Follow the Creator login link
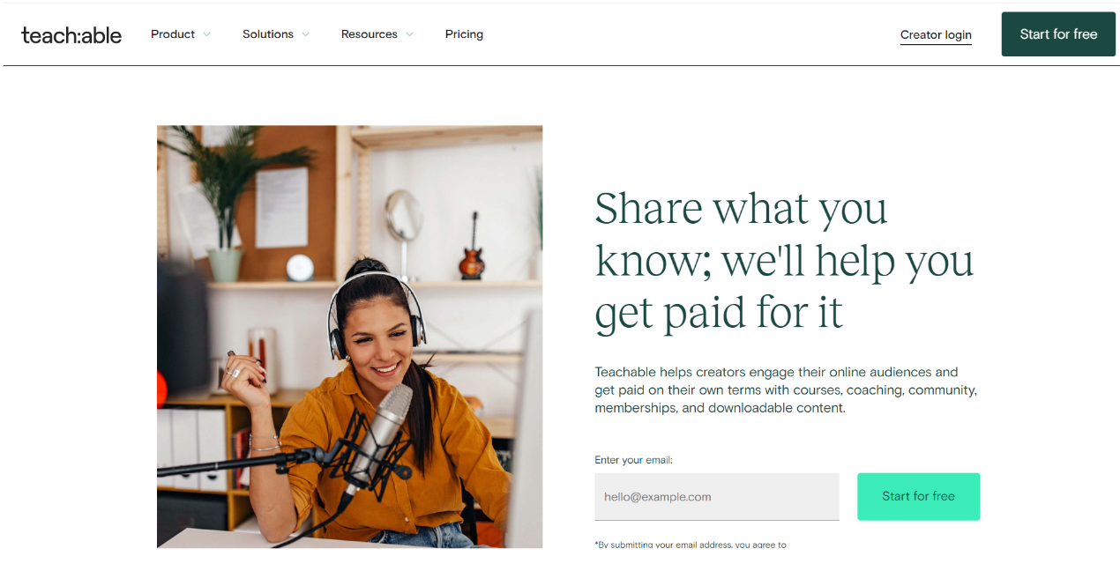 (x=936, y=35)
